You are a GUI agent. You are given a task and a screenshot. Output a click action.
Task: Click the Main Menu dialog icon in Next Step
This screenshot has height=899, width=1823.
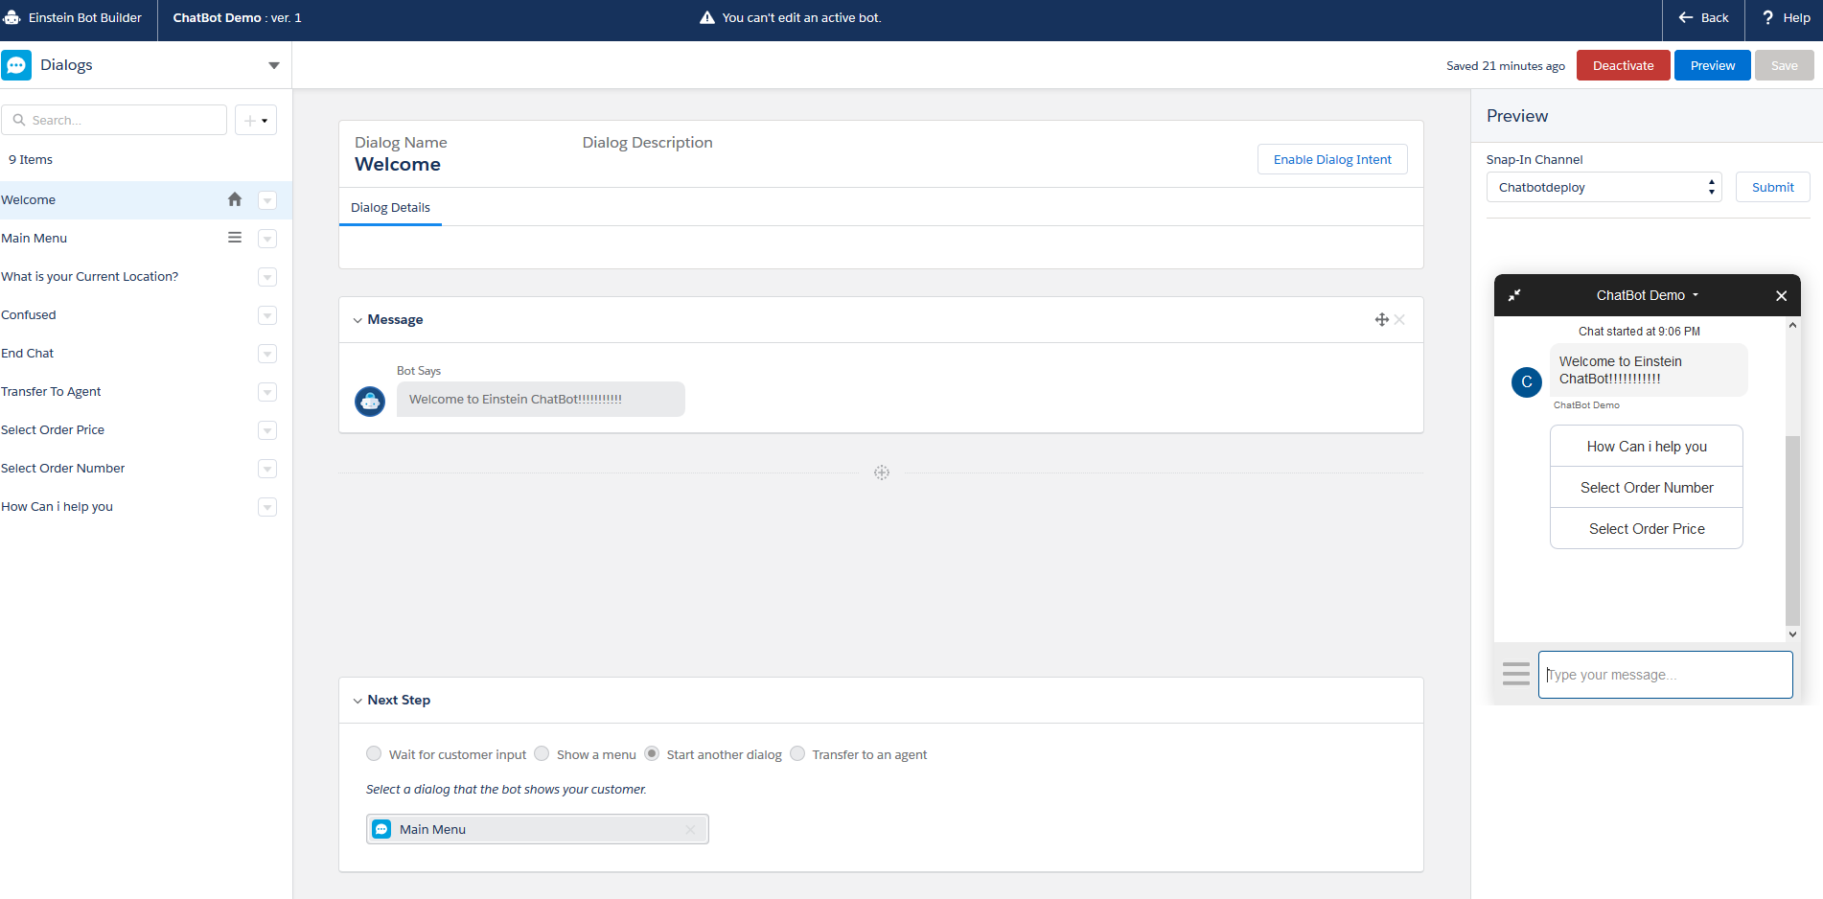coord(381,829)
